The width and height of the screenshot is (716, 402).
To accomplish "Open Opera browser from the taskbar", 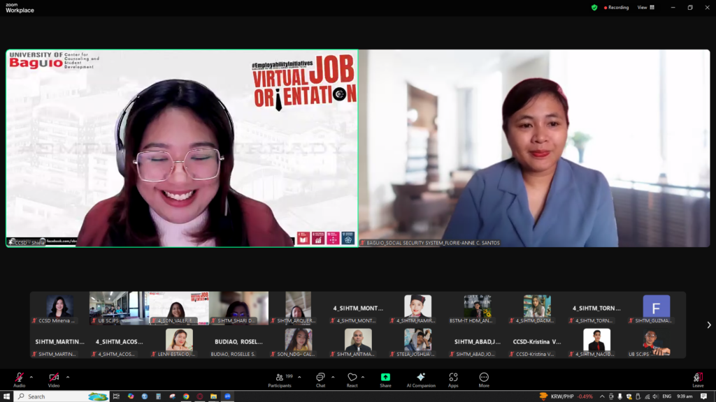I will tap(199, 396).
